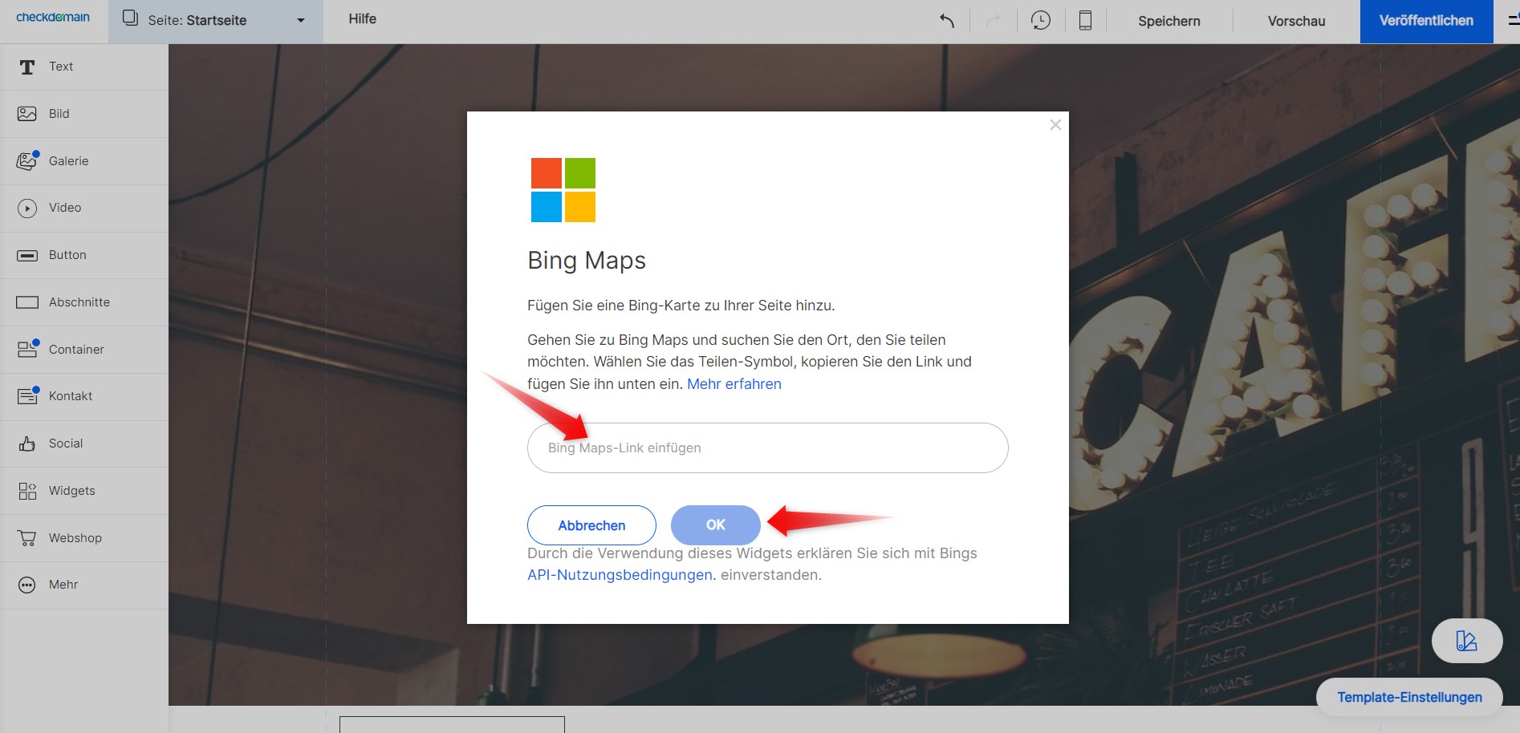Click Veröffentlichen in the top bar
The height and width of the screenshot is (733, 1520).
1425,21
